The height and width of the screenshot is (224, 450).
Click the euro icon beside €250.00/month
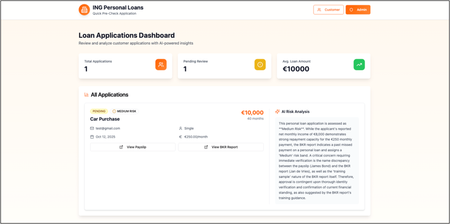(x=181, y=137)
